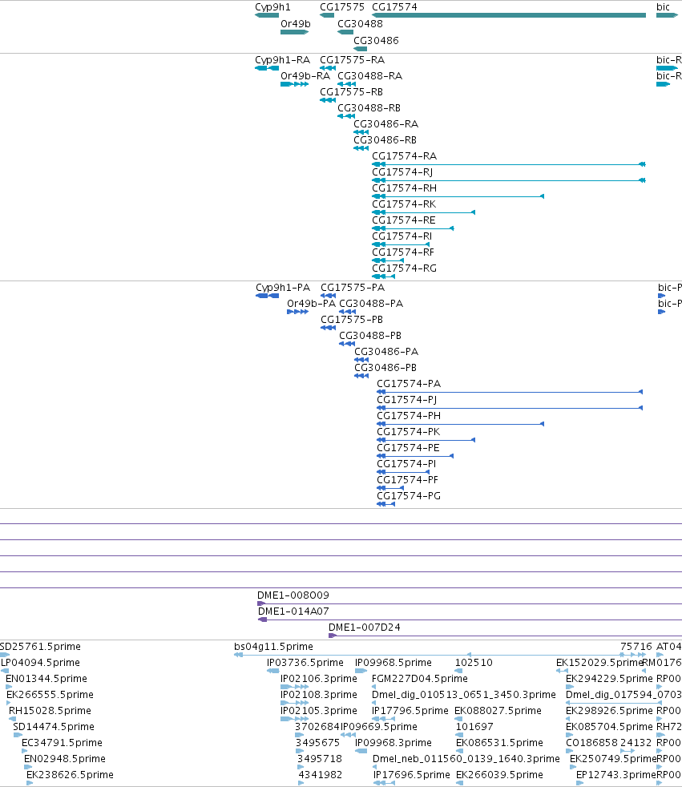The image size is (682, 787).
Task: Click the IP09968.5prime EST label
Action: (393, 663)
